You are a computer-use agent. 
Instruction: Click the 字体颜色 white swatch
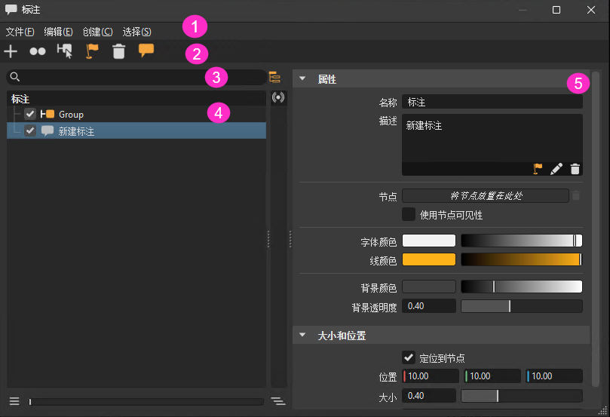(429, 241)
